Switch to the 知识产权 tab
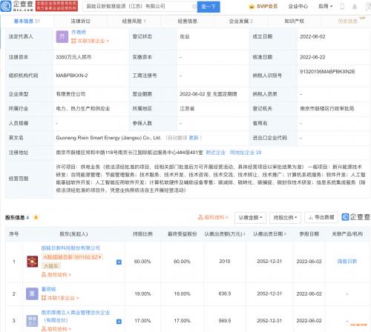This screenshot has height=332, width=371. coord(295,21)
